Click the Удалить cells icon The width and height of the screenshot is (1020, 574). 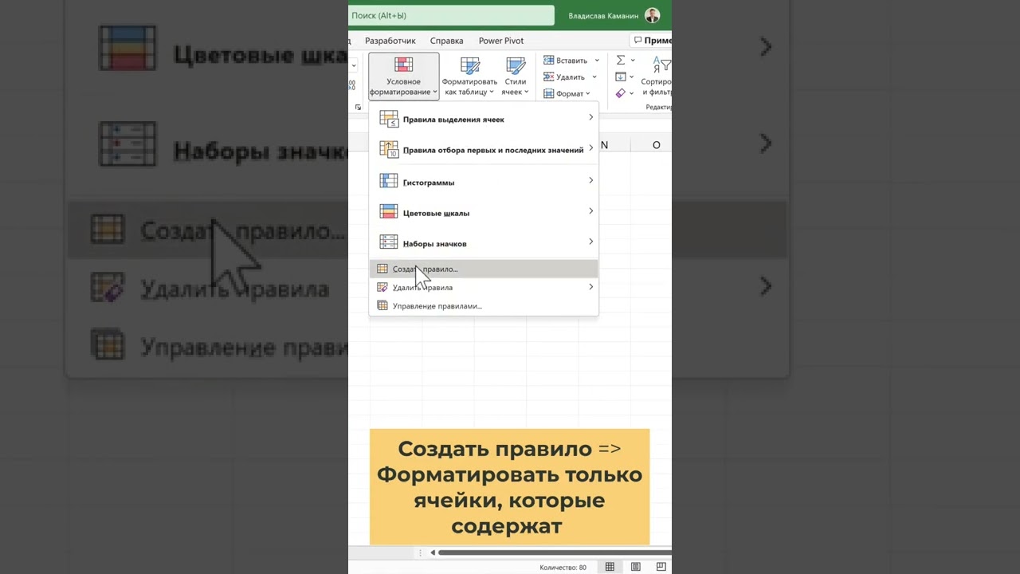pos(549,77)
